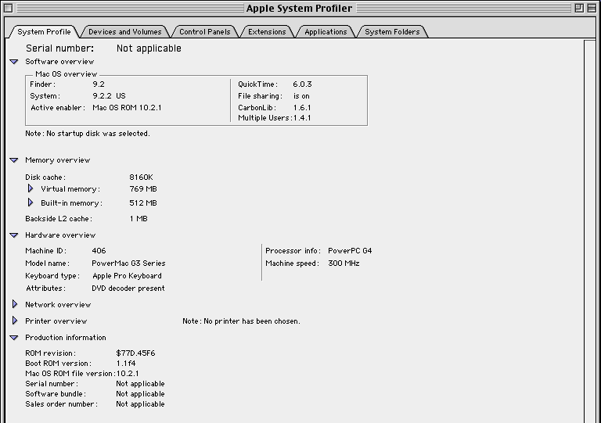Click the Software bundle 'Not applicable' value
The height and width of the screenshot is (423, 601).
[x=140, y=394]
